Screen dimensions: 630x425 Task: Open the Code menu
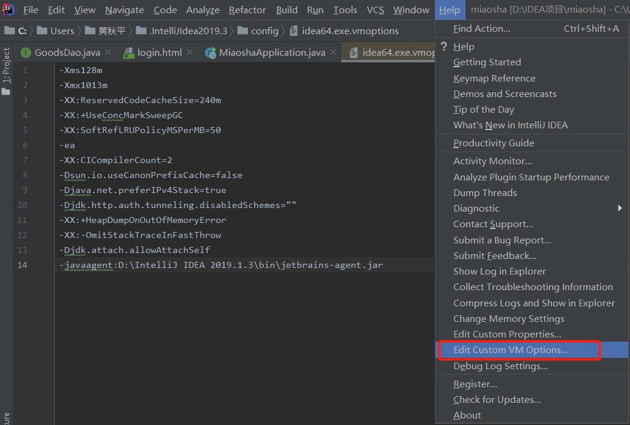click(165, 10)
